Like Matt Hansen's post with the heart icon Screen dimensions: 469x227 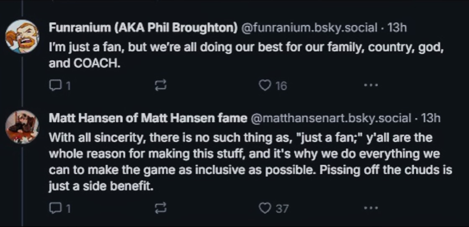264,208
